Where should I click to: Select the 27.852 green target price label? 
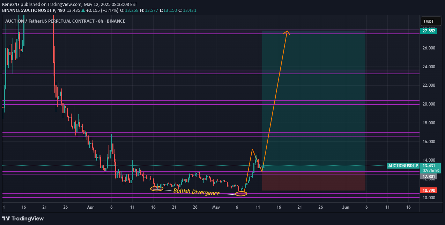point(429,31)
